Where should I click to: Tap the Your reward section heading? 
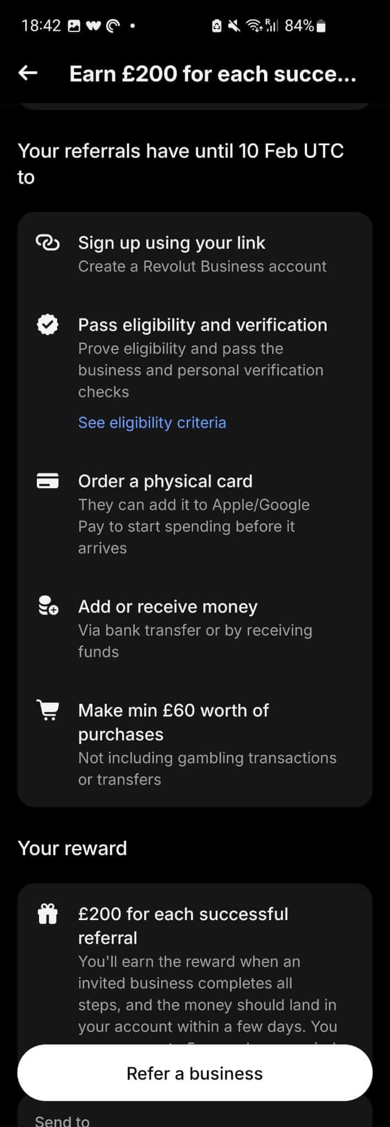(72, 848)
